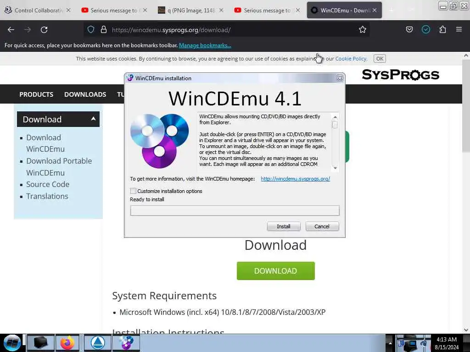
Task: Collapse the Download sidebar section
Action: pyautogui.click(x=93, y=119)
